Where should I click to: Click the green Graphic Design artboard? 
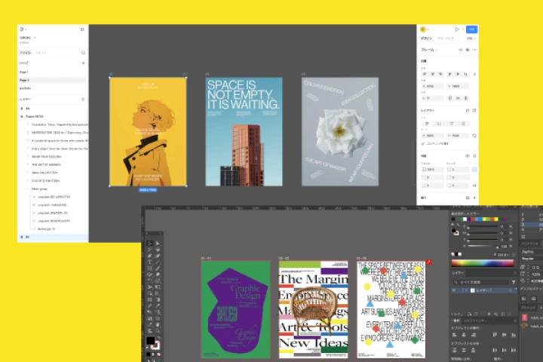click(235, 310)
